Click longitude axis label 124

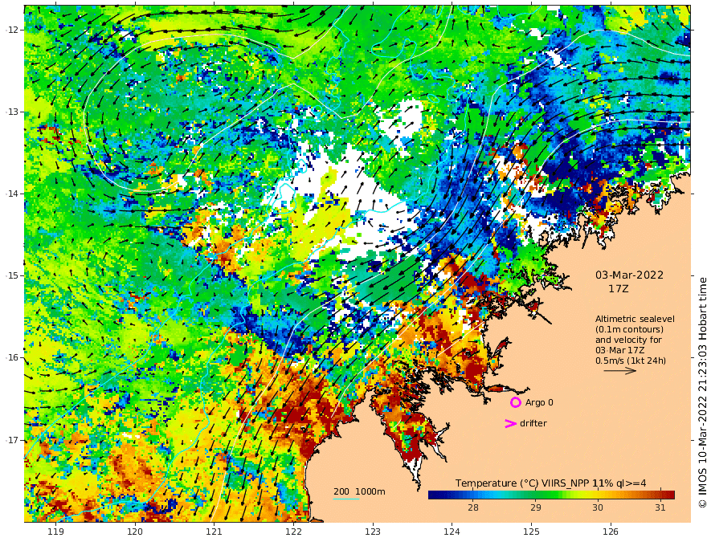click(x=452, y=532)
